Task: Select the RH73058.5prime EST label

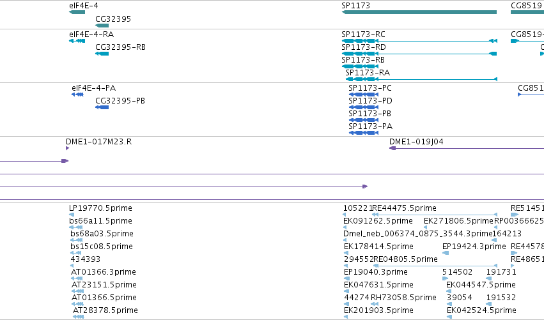Action: tap(403, 298)
